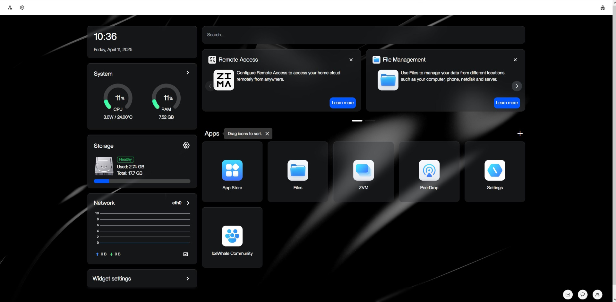Expand the System widget details
The height and width of the screenshot is (302, 616).
[x=188, y=73]
